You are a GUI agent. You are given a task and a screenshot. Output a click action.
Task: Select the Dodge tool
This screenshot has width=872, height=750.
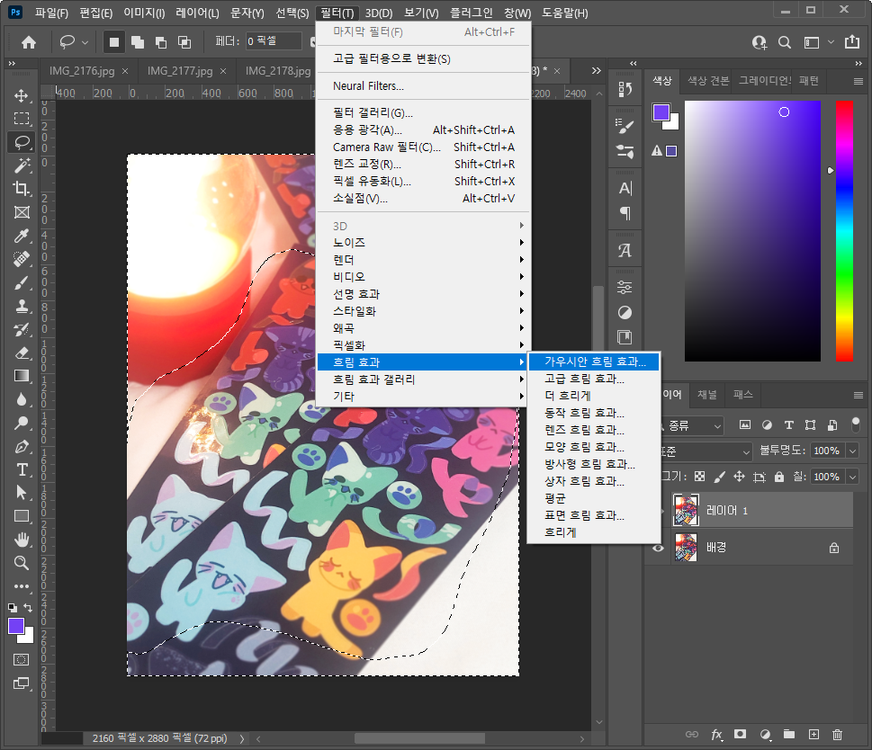point(22,423)
